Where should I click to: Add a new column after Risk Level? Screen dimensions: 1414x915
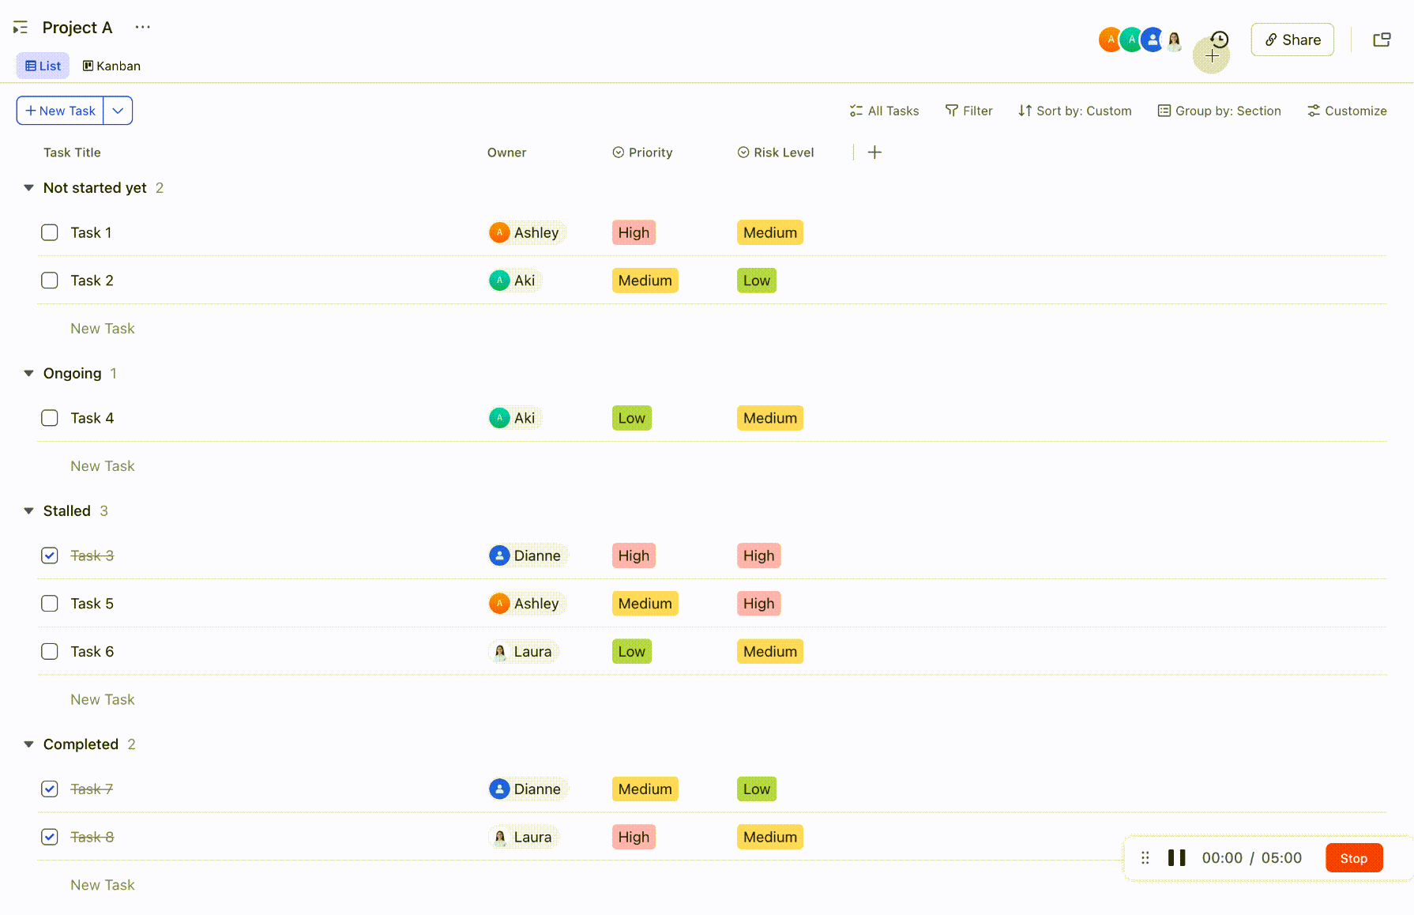coord(874,152)
